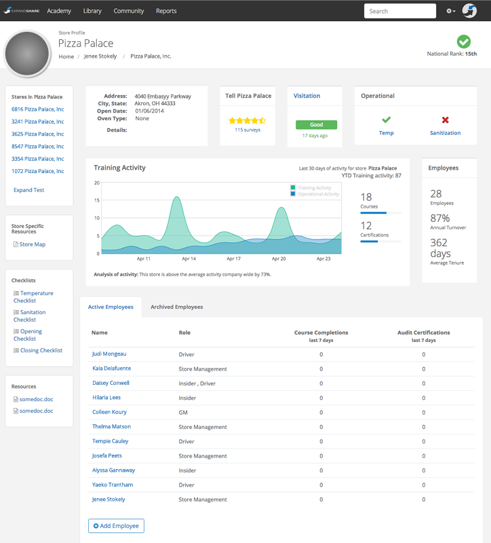
Task: Go to Home breadcrumb
Action: (66, 56)
